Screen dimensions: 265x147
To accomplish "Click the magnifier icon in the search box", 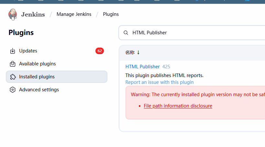I will [x=126, y=33].
